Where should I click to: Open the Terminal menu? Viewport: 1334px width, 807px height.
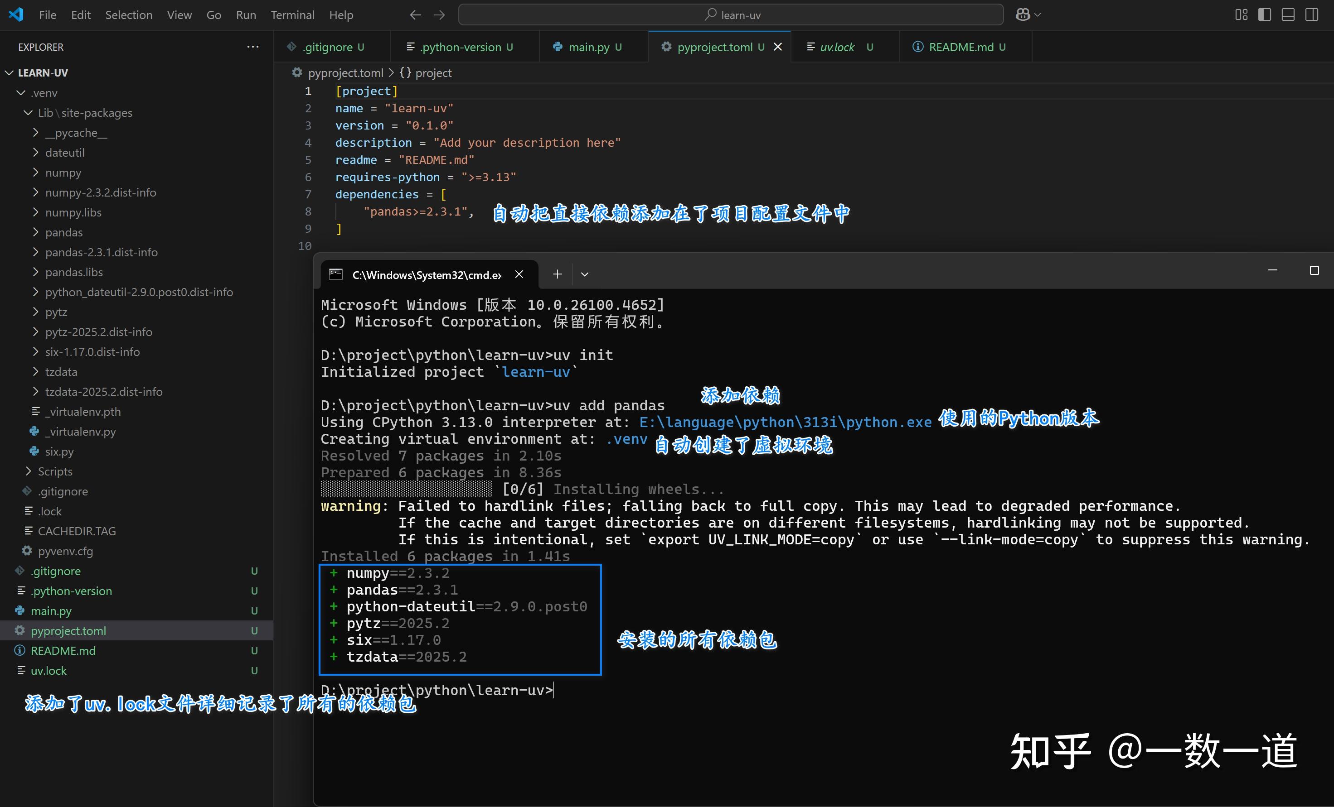click(292, 14)
